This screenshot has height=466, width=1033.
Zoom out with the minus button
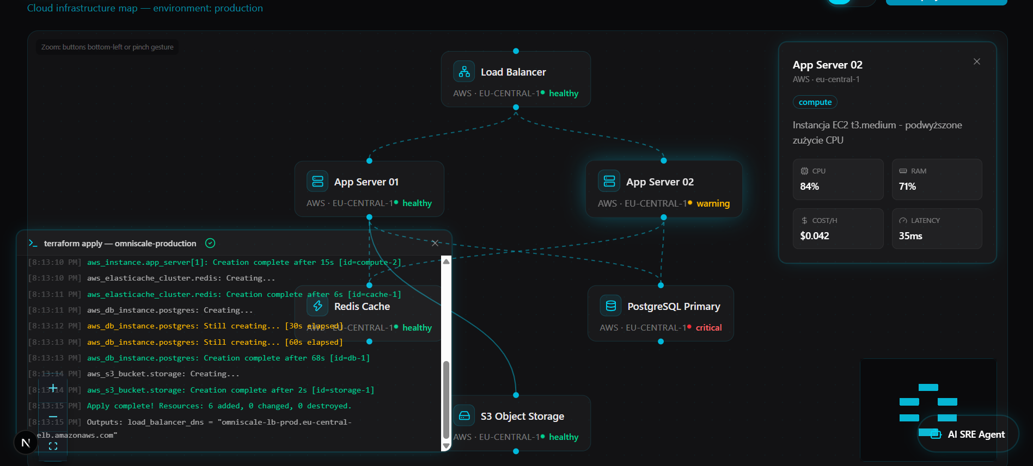[53, 417]
